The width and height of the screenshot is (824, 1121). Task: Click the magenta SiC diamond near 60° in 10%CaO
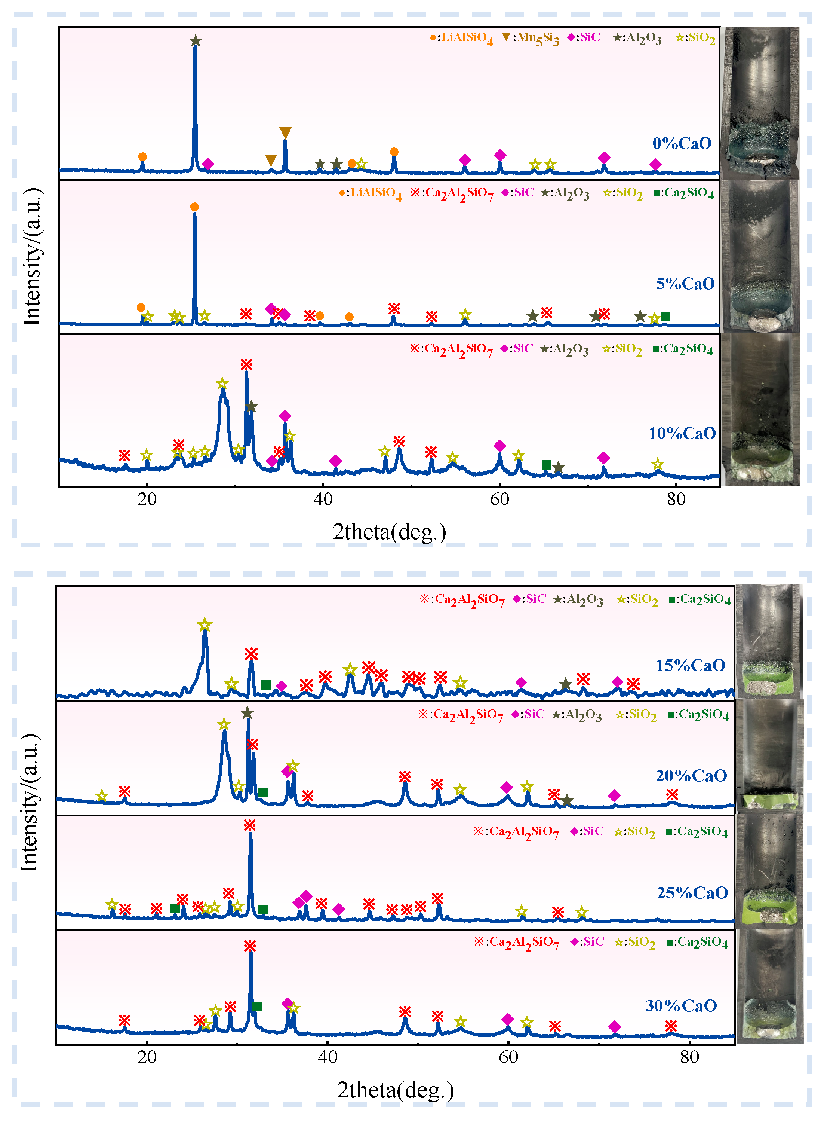(x=500, y=446)
